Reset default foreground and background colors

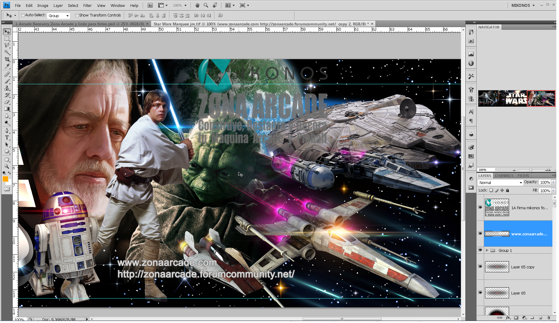click(x=4, y=173)
